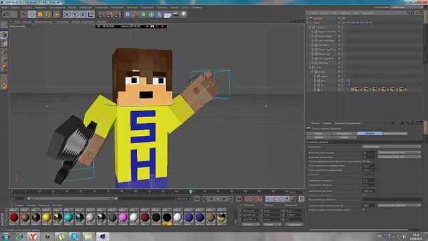428x241 pixels.
Task: Click make editable icon in left toolbar
Action: [4, 25]
